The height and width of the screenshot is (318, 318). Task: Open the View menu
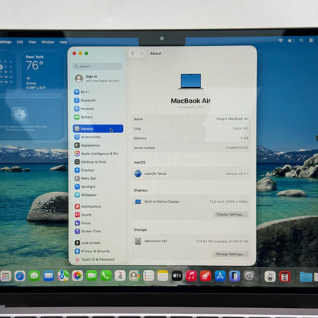point(32,42)
